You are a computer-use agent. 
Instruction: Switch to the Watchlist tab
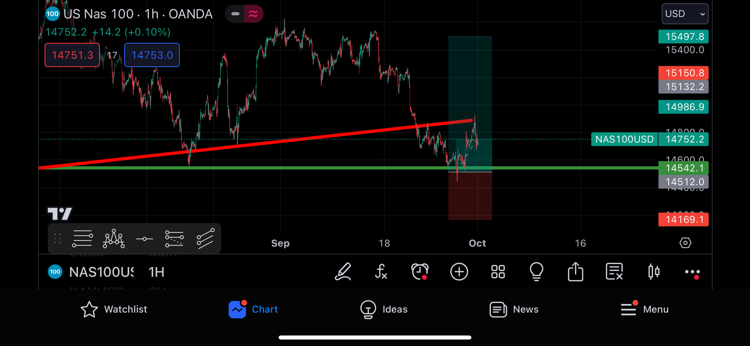114,309
